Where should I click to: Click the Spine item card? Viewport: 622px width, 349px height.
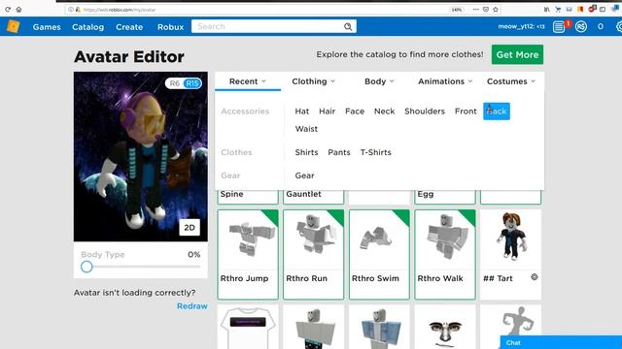[248, 197]
